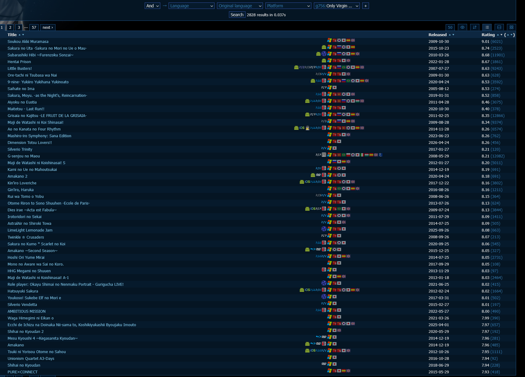Add a new filter with plus button
This screenshot has height=377, width=525.
click(x=365, y=6)
